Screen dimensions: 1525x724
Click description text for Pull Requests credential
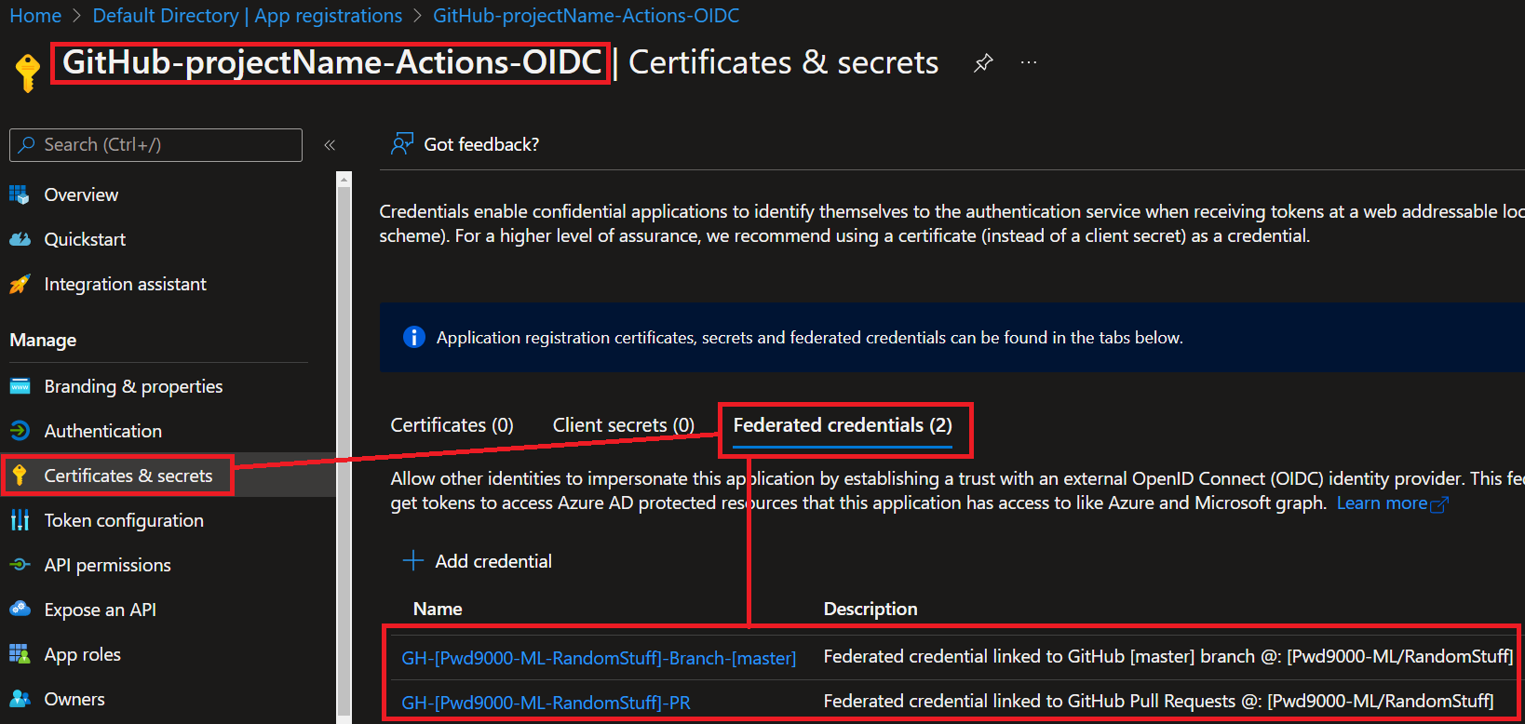(1159, 701)
